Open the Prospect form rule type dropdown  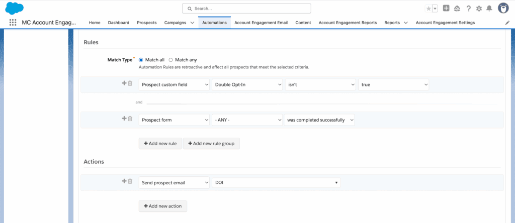tap(174, 120)
